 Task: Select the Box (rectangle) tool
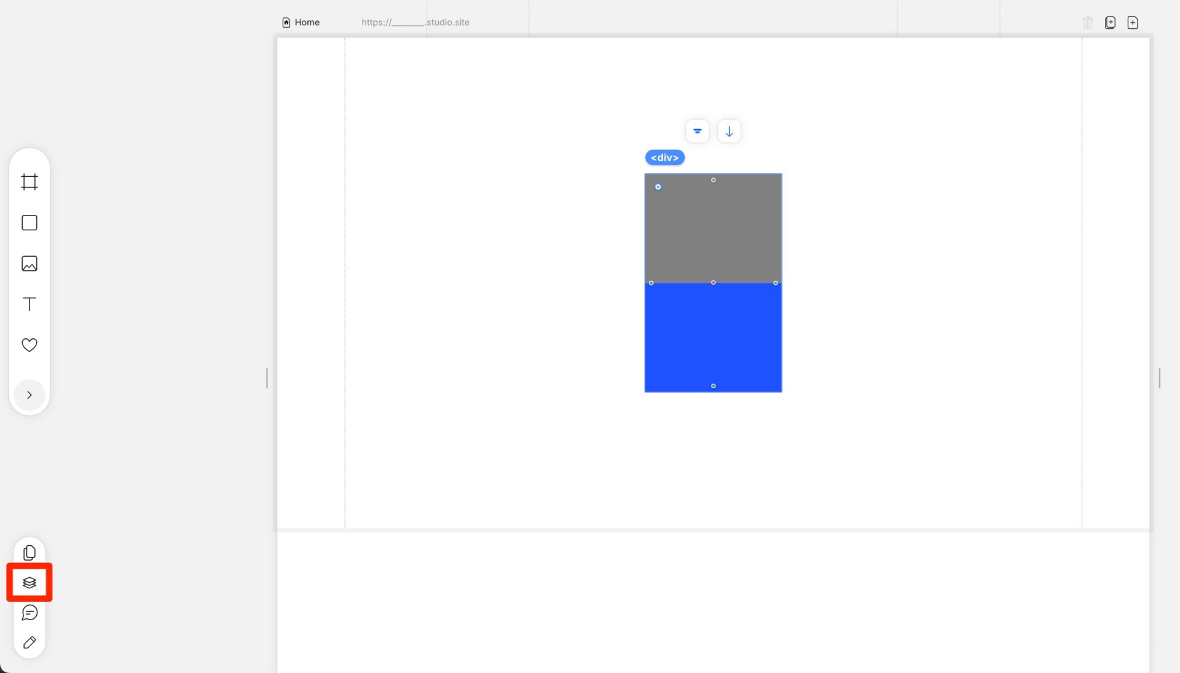click(29, 223)
